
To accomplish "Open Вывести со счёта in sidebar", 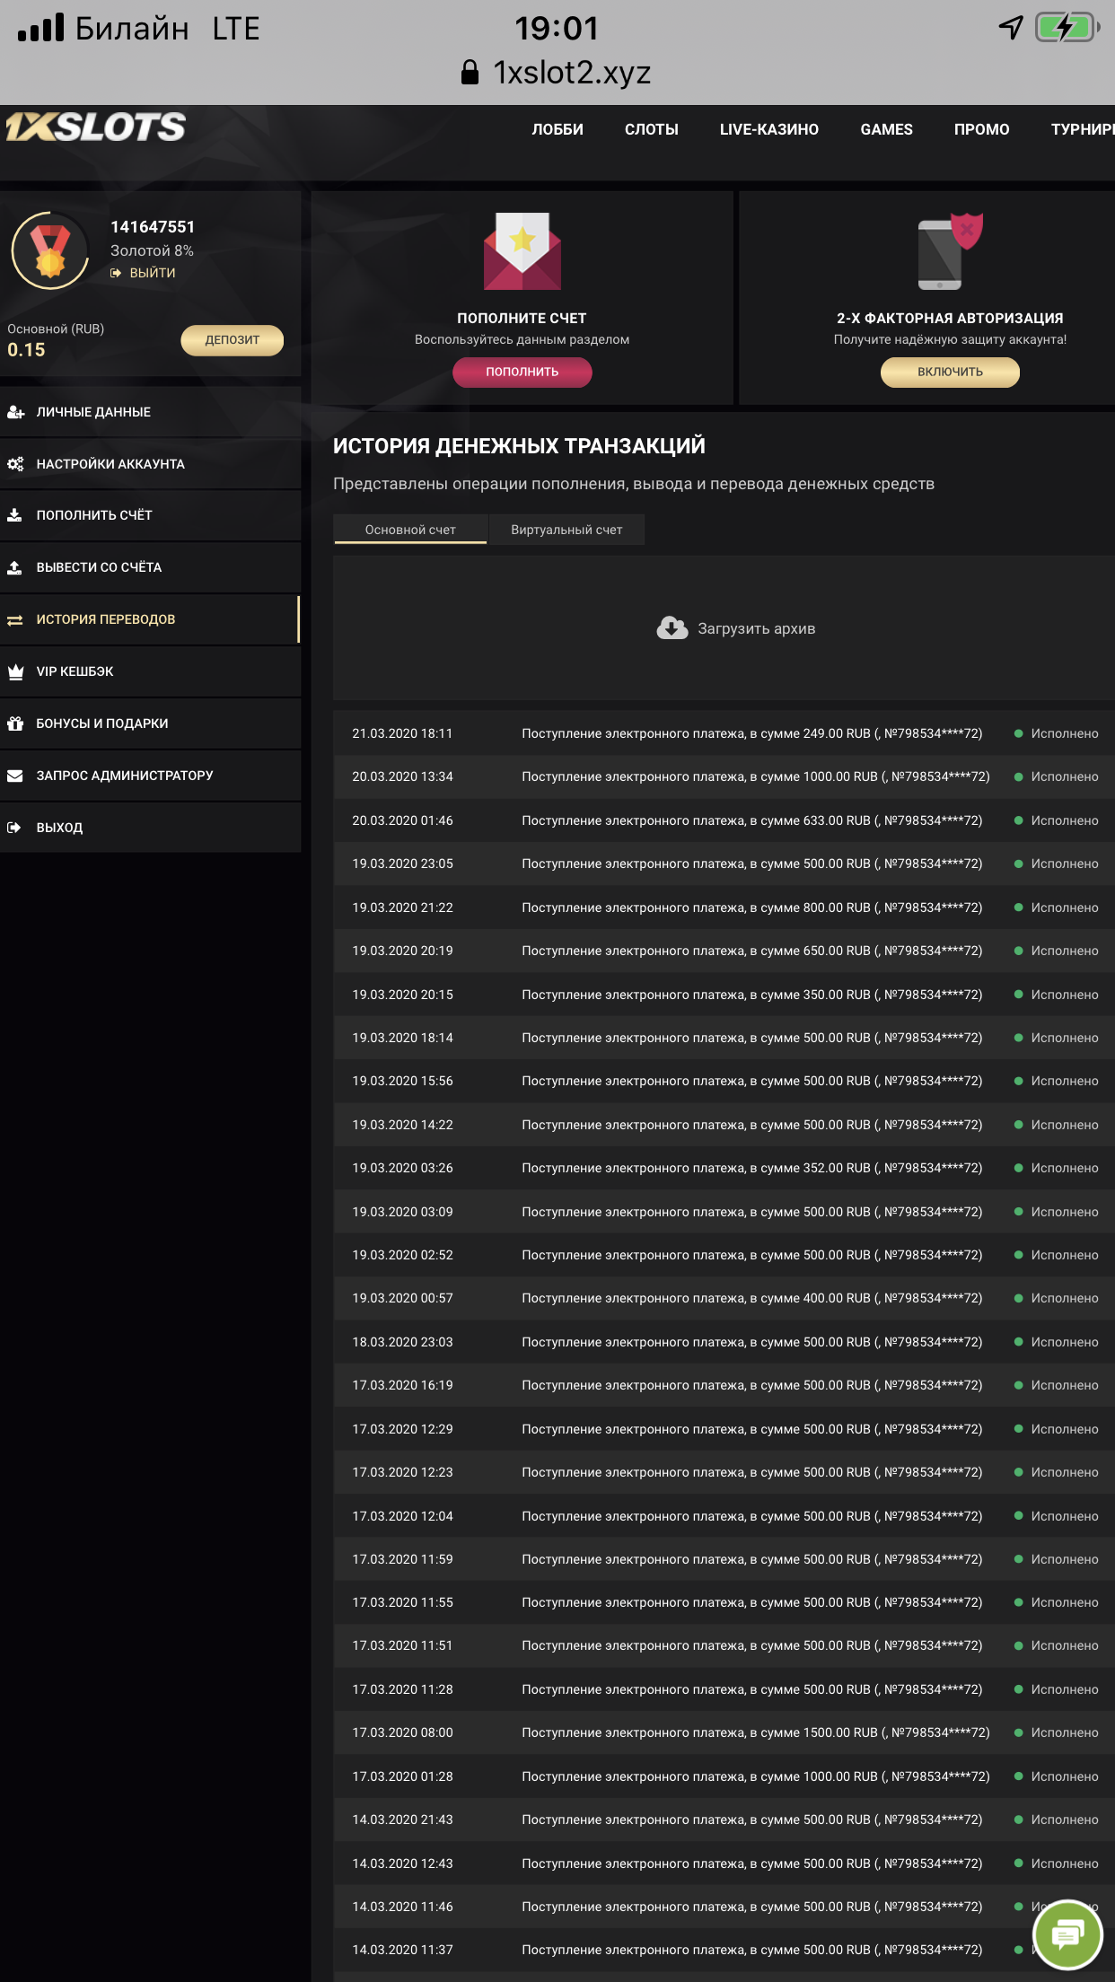I will [99, 567].
